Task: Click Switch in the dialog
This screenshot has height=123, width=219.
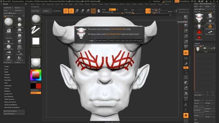Action: 91,41
